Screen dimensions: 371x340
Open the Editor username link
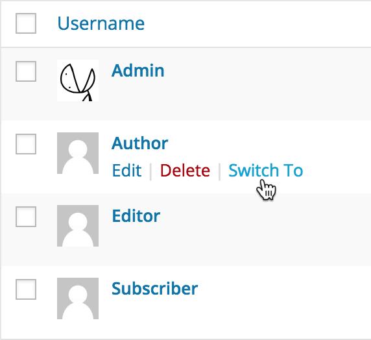(x=136, y=216)
